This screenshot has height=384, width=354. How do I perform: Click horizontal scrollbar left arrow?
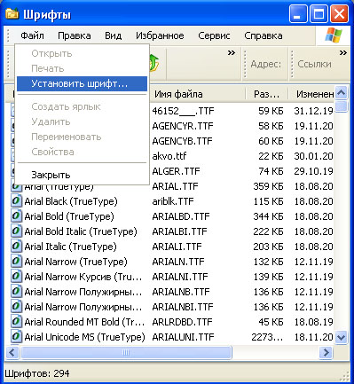click(12, 352)
